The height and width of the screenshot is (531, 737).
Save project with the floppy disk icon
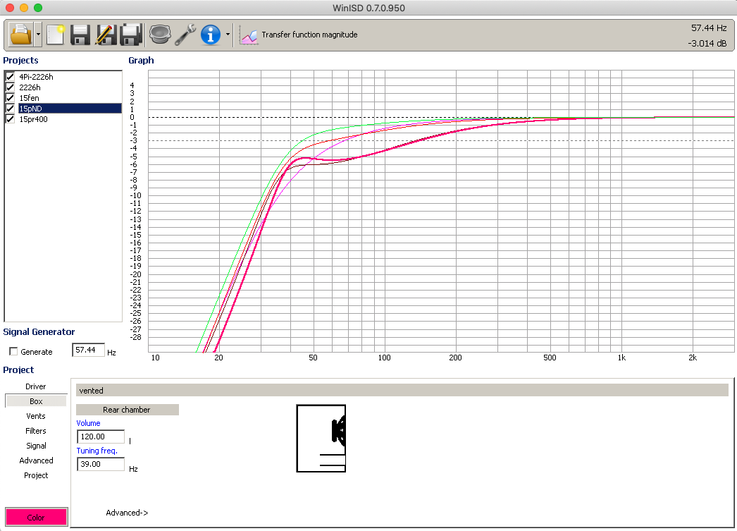pos(80,35)
